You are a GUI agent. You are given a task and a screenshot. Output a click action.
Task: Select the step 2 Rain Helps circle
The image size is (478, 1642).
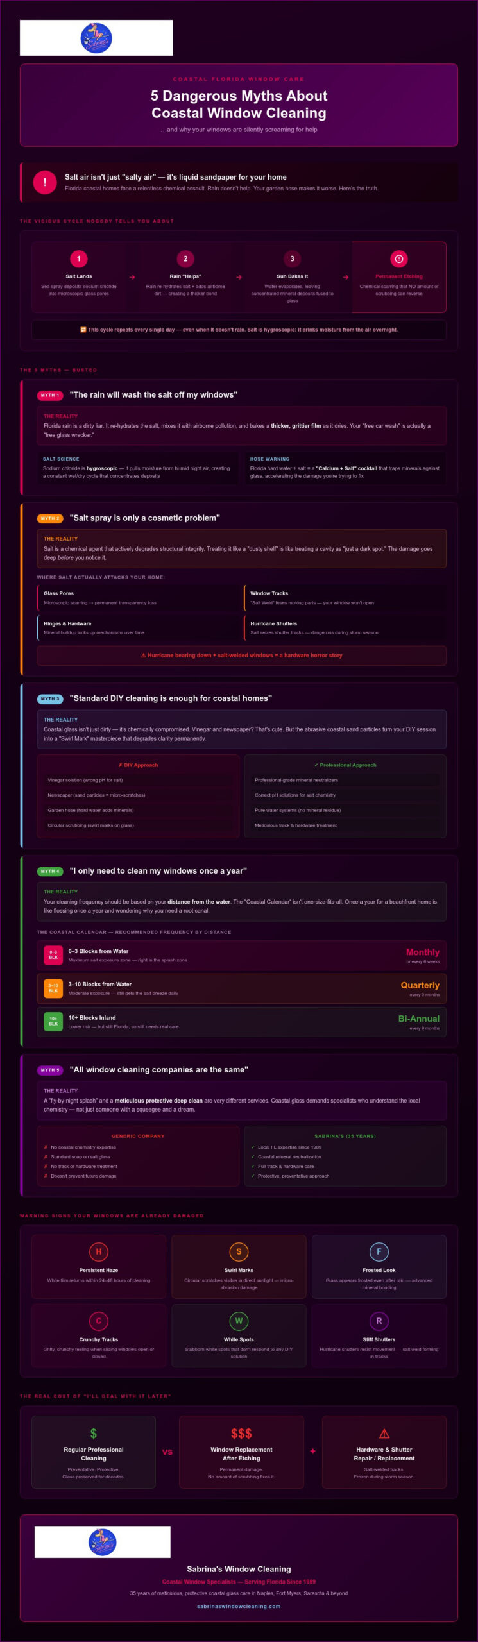point(185,258)
